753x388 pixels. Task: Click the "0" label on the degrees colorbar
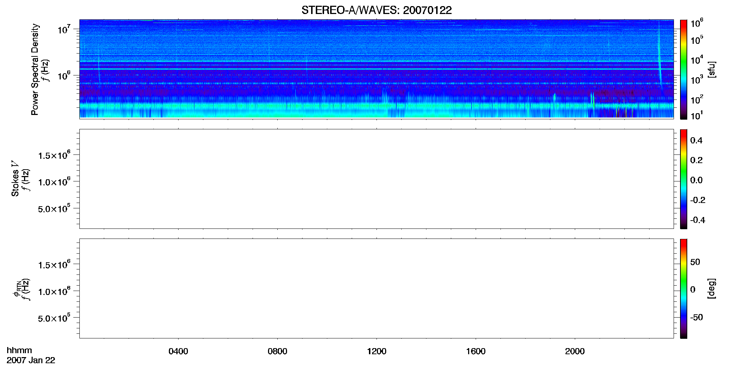(x=693, y=290)
